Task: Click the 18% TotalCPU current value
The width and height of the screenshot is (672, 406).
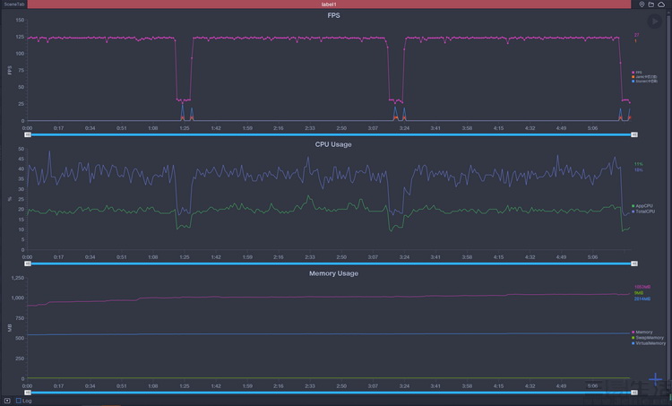Action: tap(638, 170)
